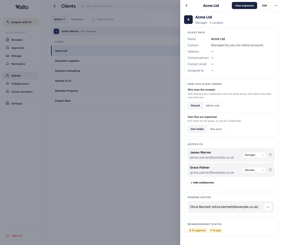The width and height of the screenshot is (282, 245).
Task: Select the Acme Ltd client row
Action: click(116, 51)
